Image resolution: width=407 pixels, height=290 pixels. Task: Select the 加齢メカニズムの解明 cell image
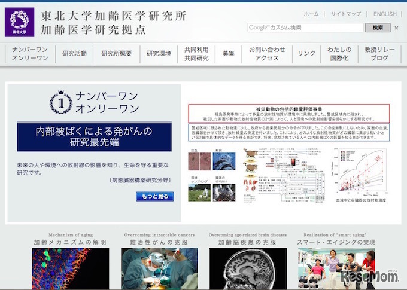coord(71,268)
